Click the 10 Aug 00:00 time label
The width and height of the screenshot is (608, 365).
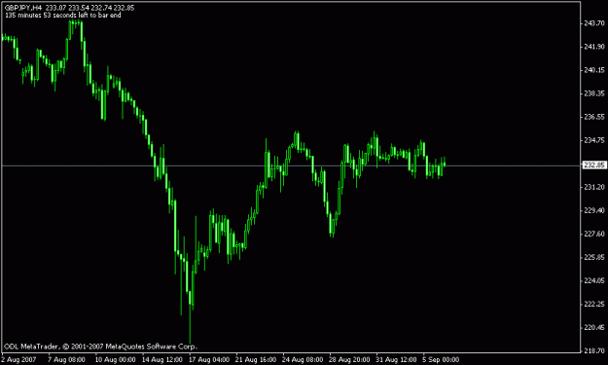115,359
